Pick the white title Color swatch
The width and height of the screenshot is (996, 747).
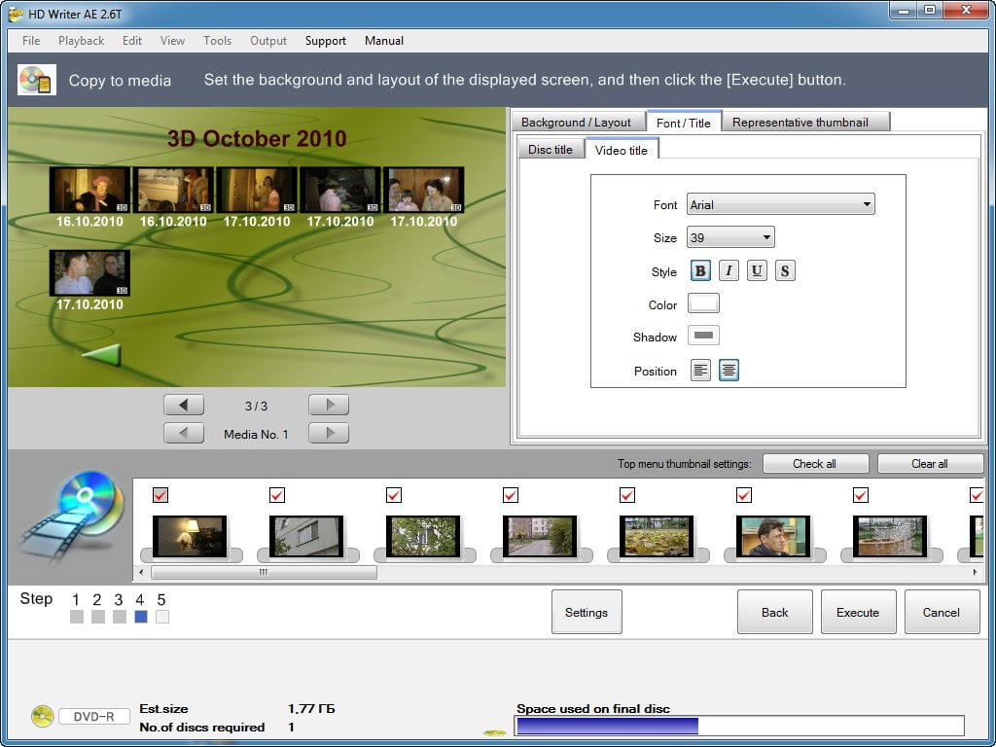(703, 303)
